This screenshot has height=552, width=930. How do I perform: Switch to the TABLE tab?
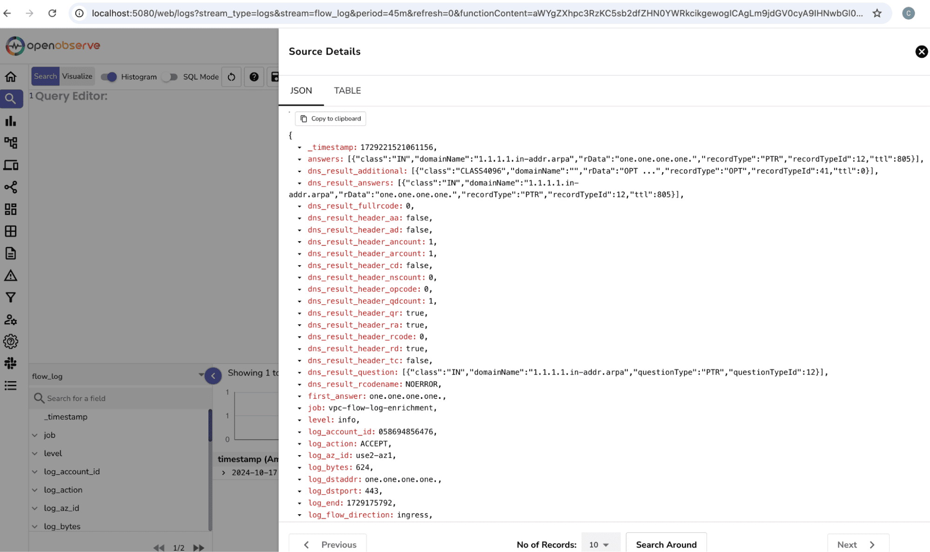(x=347, y=90)
